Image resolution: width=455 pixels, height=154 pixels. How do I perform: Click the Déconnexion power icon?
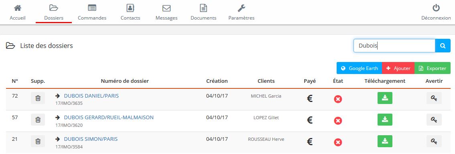(x=436, y=8)
